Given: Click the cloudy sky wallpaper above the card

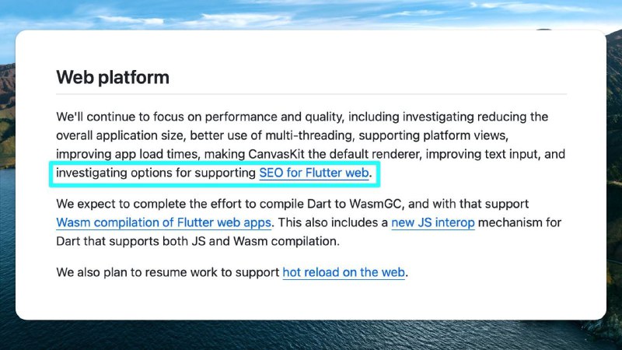Looking at the screenshot, I should [x=311, y=14].
